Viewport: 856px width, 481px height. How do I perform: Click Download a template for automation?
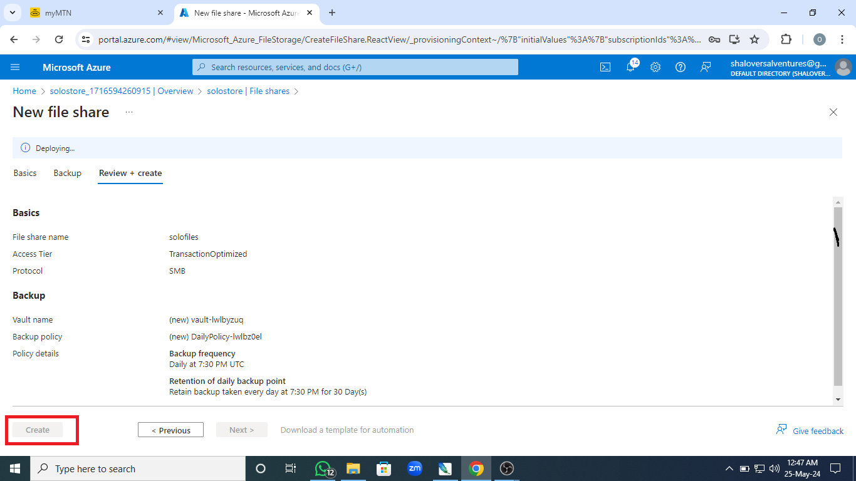347,430
